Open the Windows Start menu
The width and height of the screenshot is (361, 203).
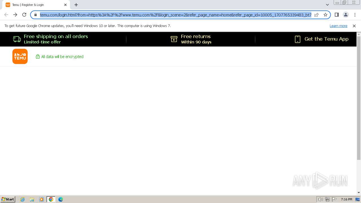point(8,199)
